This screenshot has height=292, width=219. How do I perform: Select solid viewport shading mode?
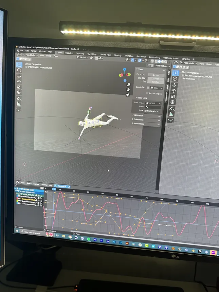pyautogui.click(x=159, y=61)
